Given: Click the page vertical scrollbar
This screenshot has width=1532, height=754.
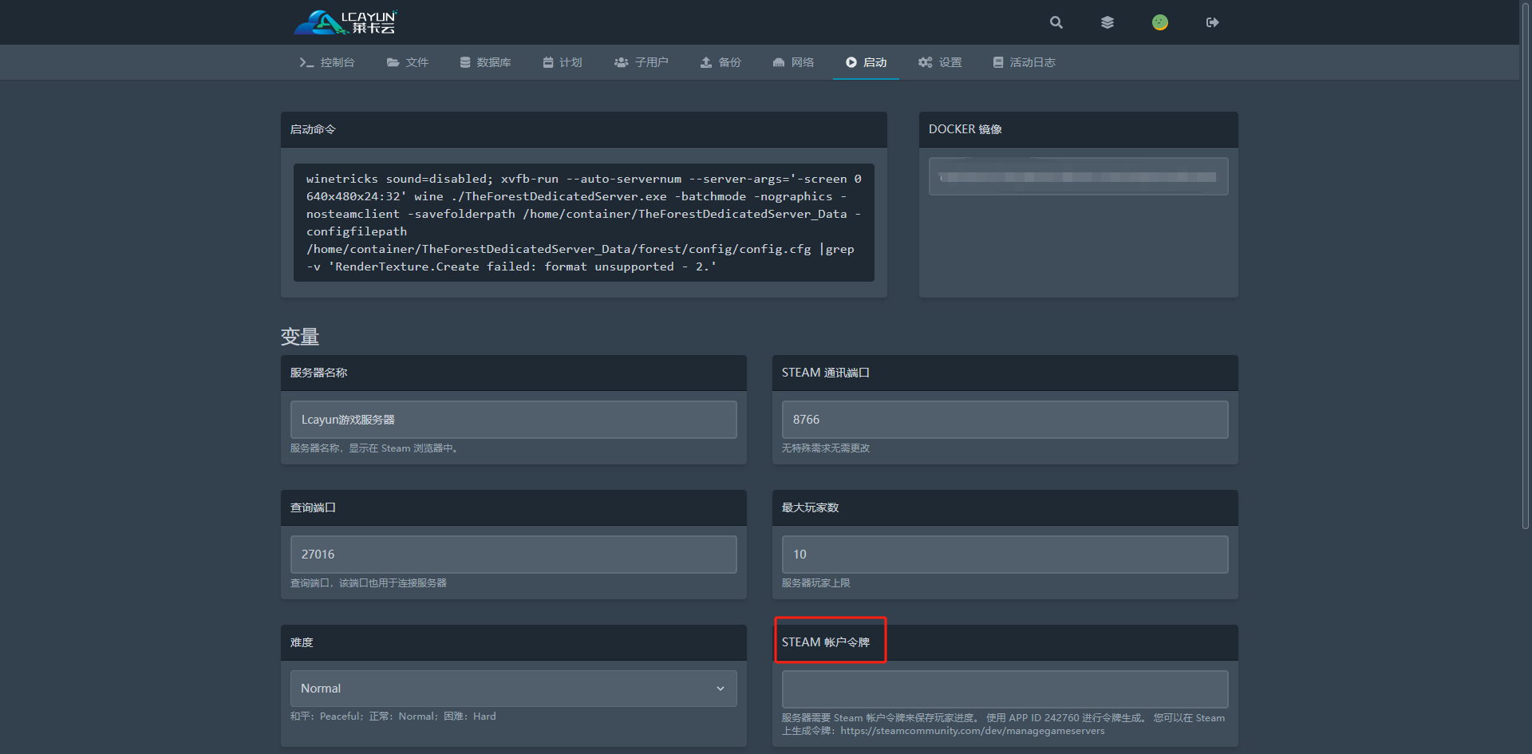Looking at the screenshot, I should point(1526,265).
